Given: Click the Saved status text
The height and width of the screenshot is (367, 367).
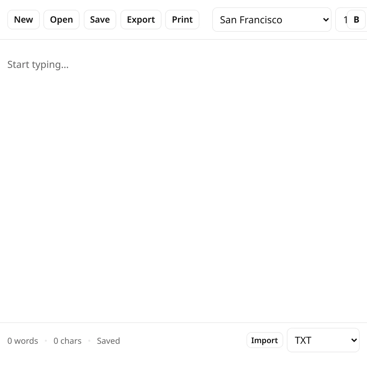Looking at the screenshot, I should click(109, 341).
